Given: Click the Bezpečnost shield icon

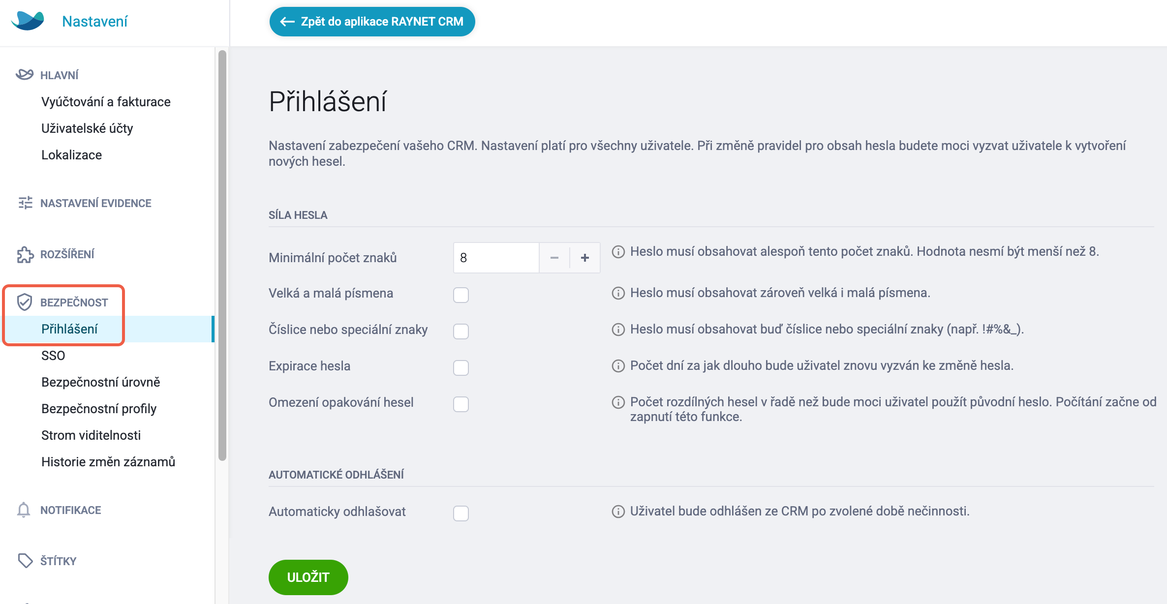Looking at the screenshot, I should point(25,302).
